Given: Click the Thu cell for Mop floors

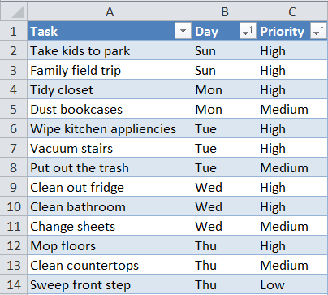Looking at the screenshot, I should coord(224,245).
